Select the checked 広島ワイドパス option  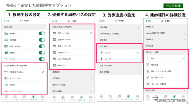tap(72, 33)
